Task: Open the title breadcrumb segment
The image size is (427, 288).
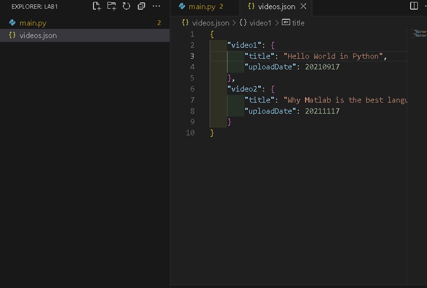Action: pyautogui.click(x=298, y=23)
